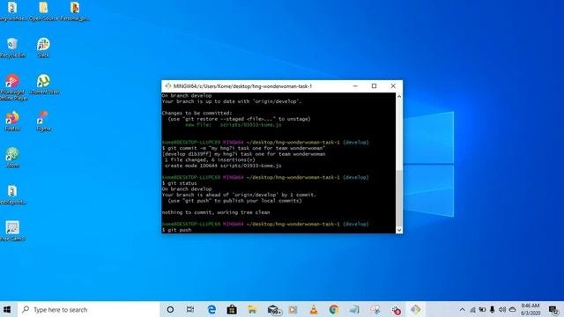Check the battery status tray icon
564x317 pixels.
(482, 309)
